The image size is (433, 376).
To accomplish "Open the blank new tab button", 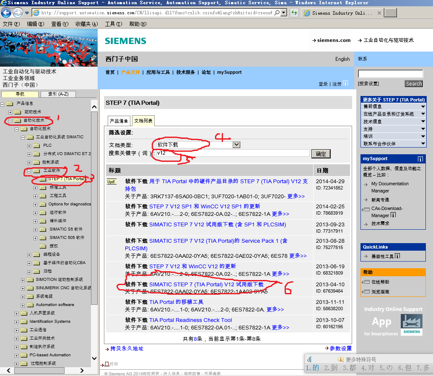I will [x=391, y=13].
